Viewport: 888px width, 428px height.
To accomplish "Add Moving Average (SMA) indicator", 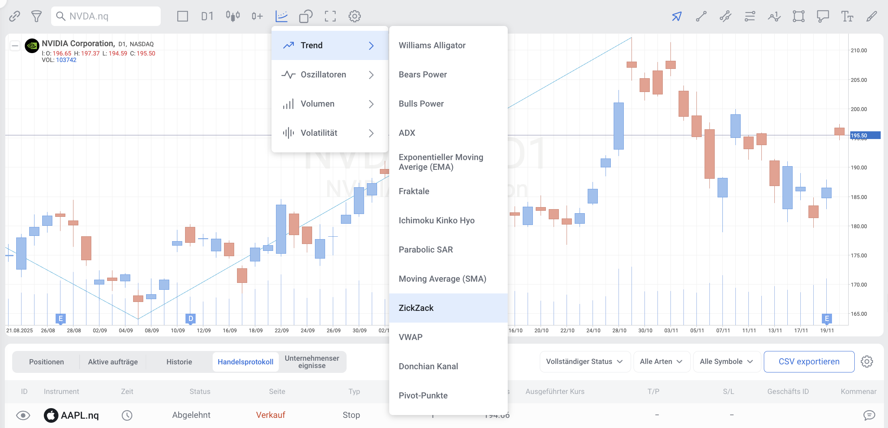I will point(448,279).
